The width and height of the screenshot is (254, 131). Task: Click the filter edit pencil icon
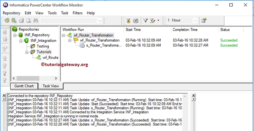tap(152, 20)
